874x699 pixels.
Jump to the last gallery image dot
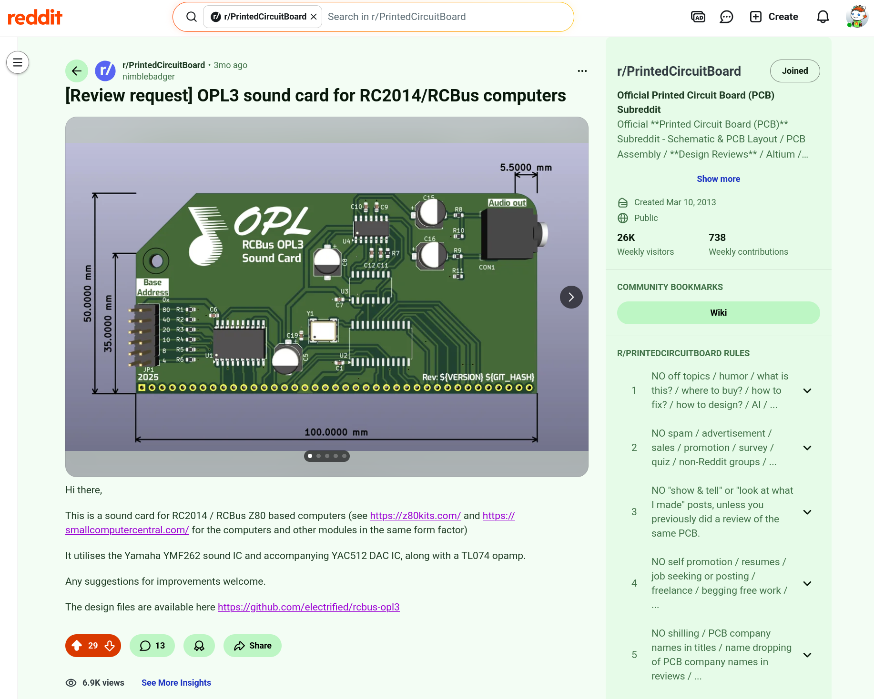[x=344, y=456]
